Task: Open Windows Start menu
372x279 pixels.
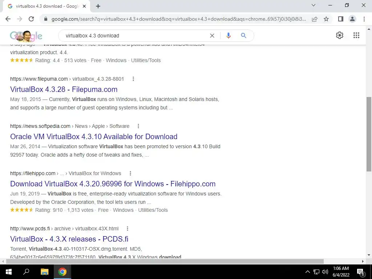Action: pos(9,272)
